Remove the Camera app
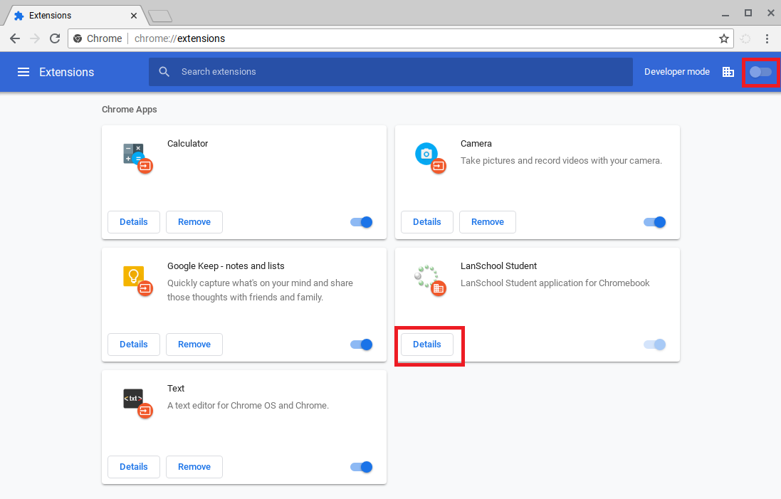Screen dimensions: 781x499 pos(488,222)
